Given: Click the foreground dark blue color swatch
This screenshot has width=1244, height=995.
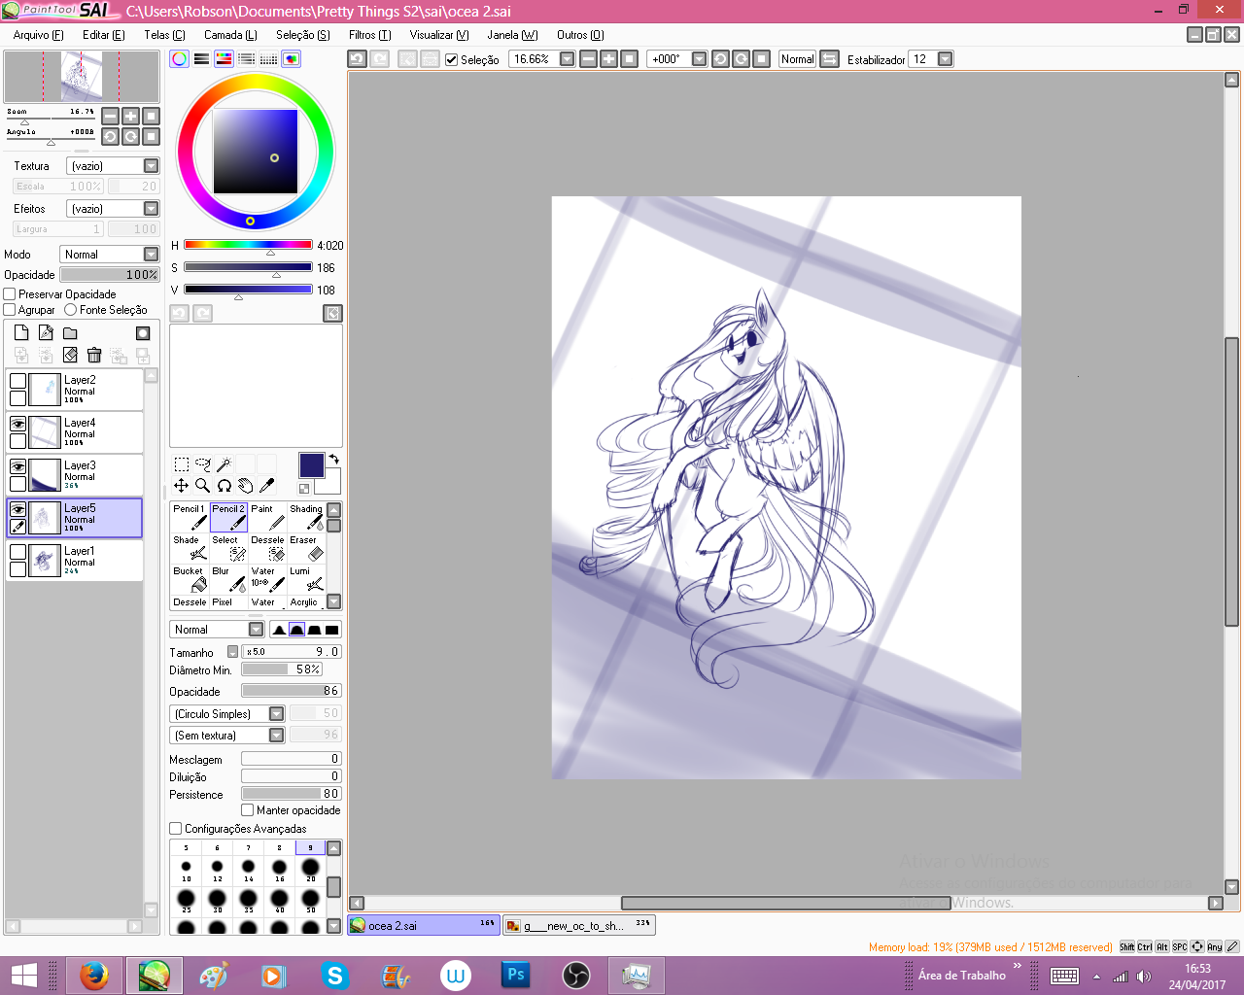Looking at the screenshot, I should click(x=311, y=464).
